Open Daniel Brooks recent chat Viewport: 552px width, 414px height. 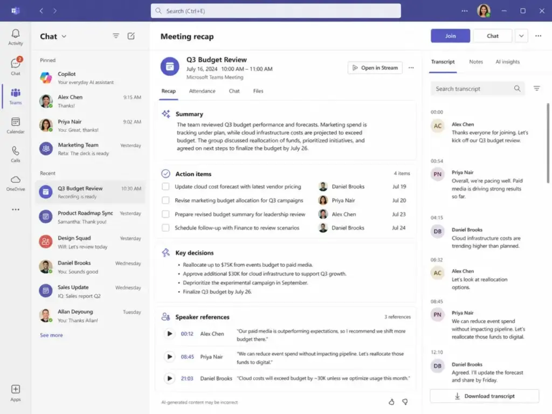click(x=90, y=267)
